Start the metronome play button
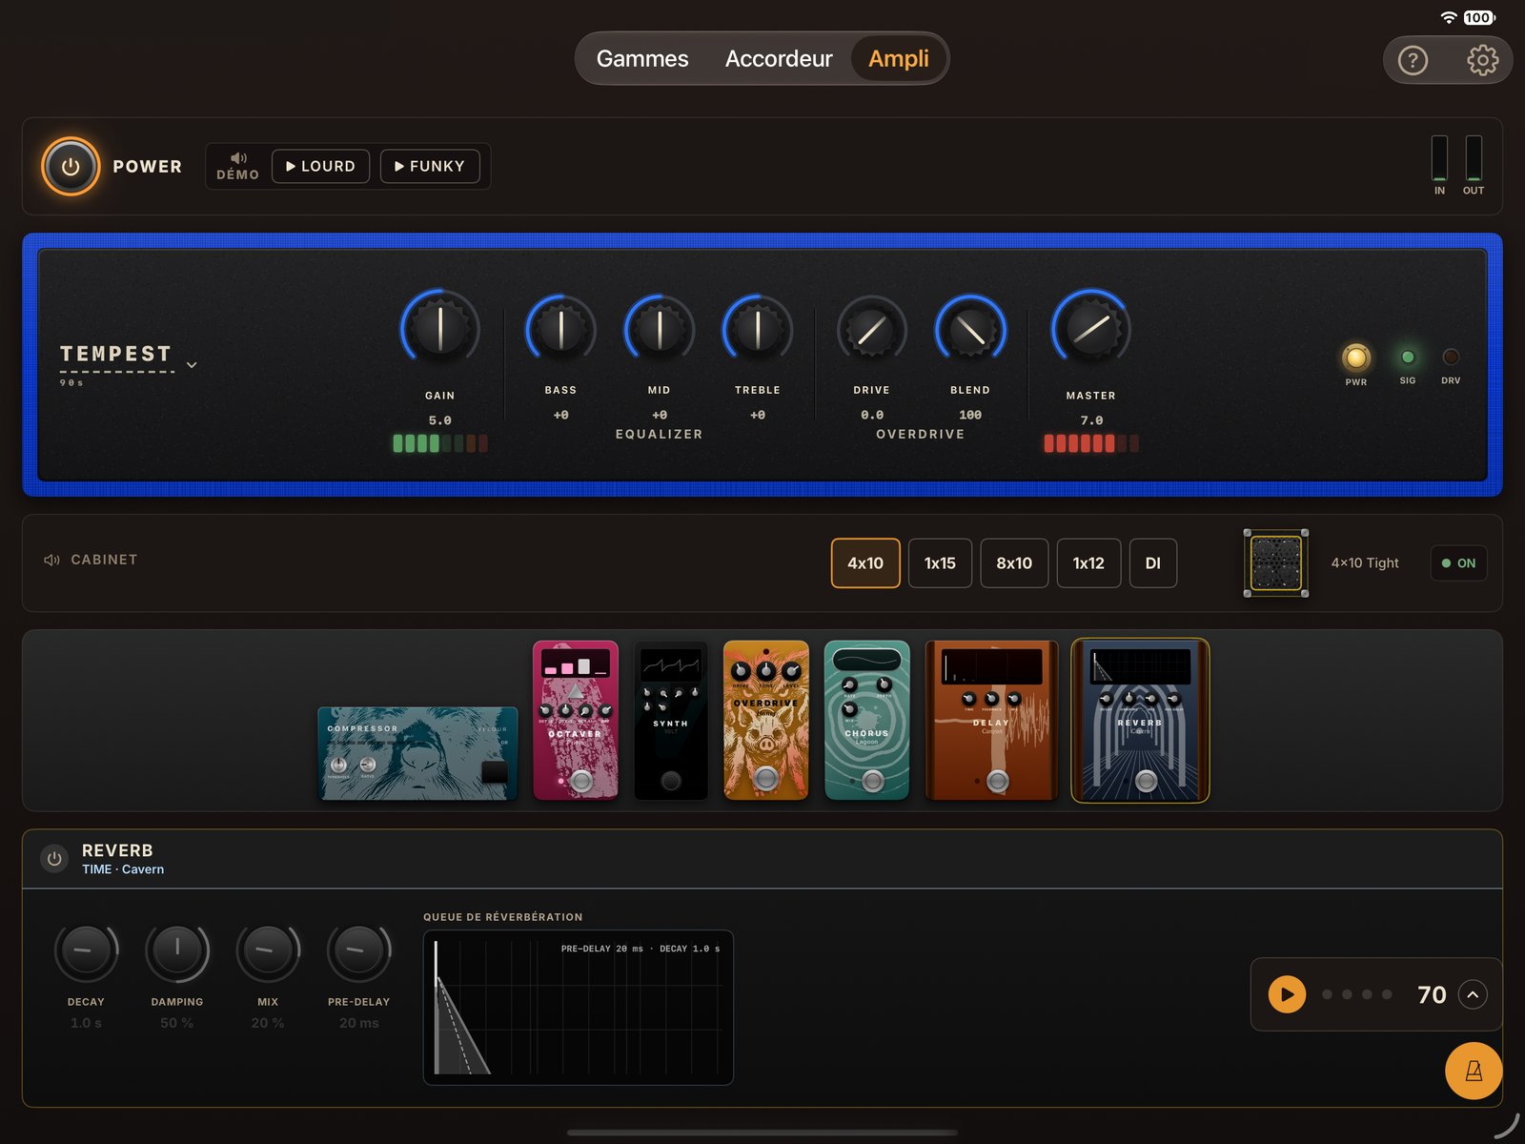1525x1144 pixels. point(1287,994)
